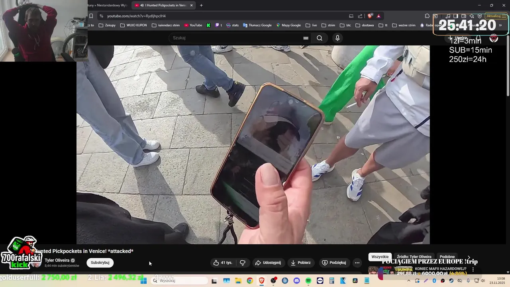Click the Pobierz download button
The image size is (510, 287).
[x=301, y=263]
